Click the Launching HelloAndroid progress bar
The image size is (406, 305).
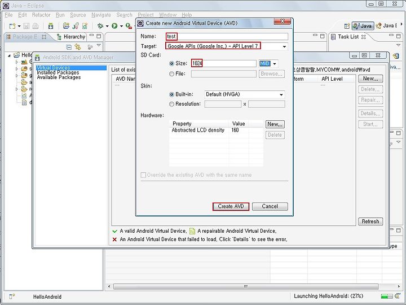[387, 296]
